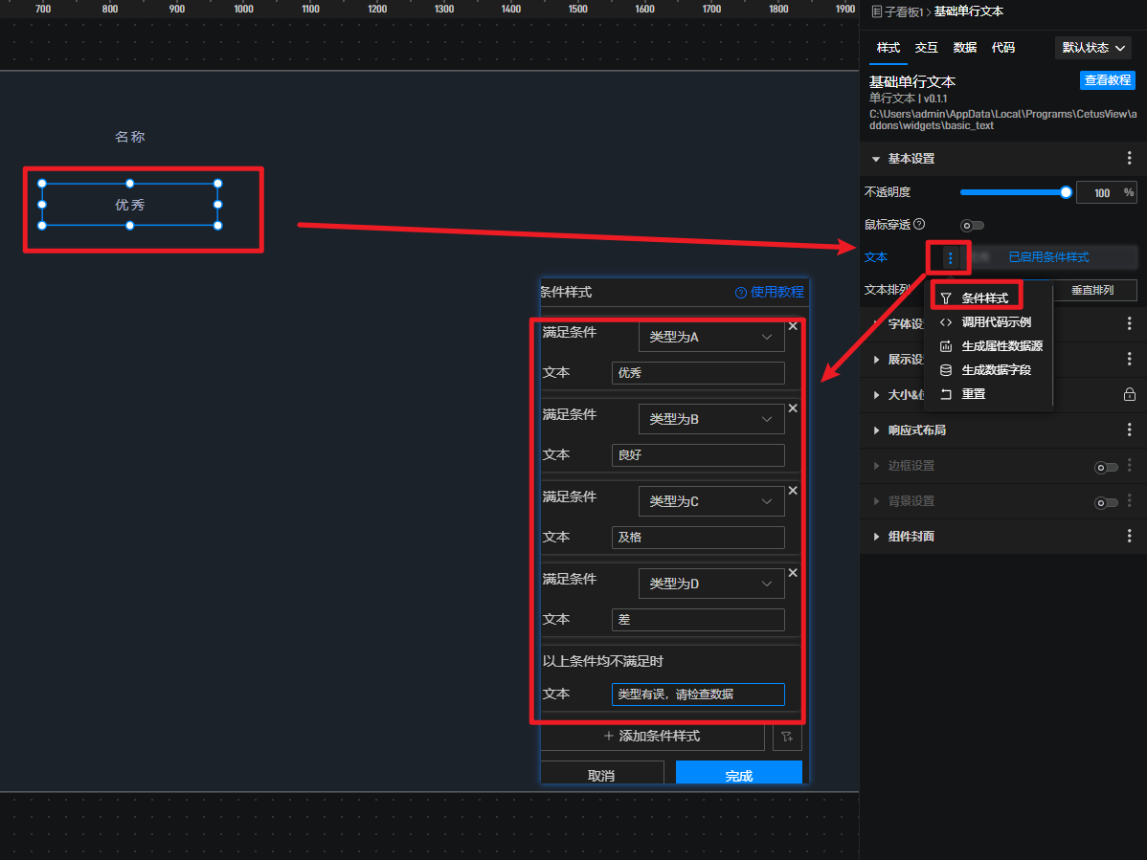Enable the 边框设置 toggle
Screen dimensions: 1147x860
pyautogui.click(x=1106, y=467)
